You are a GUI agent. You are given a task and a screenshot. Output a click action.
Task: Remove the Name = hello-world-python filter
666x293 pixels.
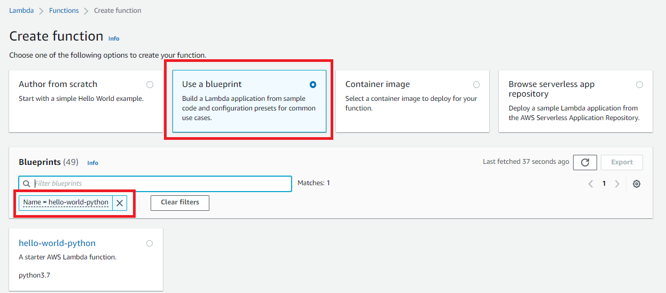[120, 203]
